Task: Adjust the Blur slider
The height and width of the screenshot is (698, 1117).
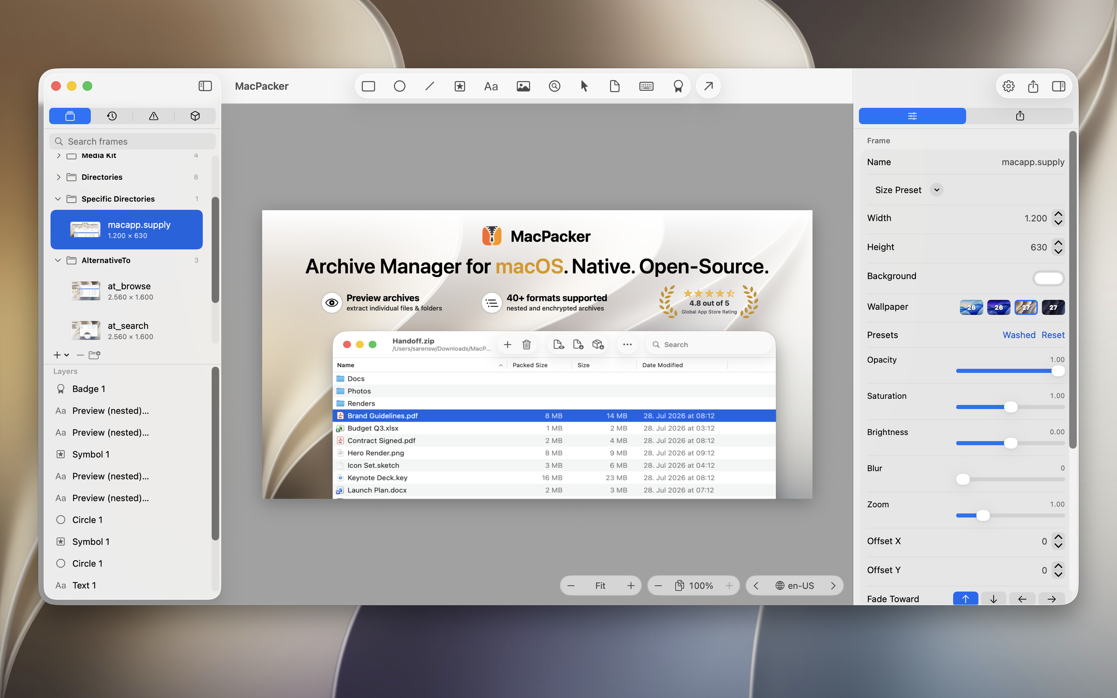Action: [1011, 479]
